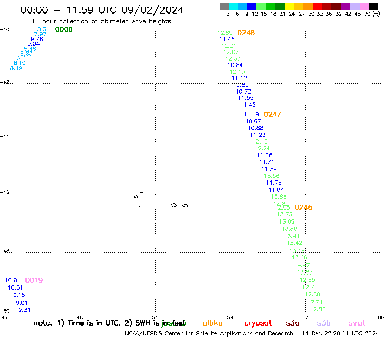The image size is (385, 338).
Task: Click the wave height value 13.18
Action: click(297, 250)
